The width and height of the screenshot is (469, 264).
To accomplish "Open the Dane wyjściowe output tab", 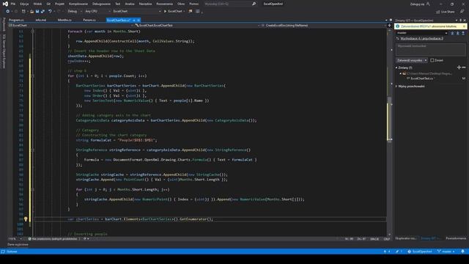I will click(18, 244).
